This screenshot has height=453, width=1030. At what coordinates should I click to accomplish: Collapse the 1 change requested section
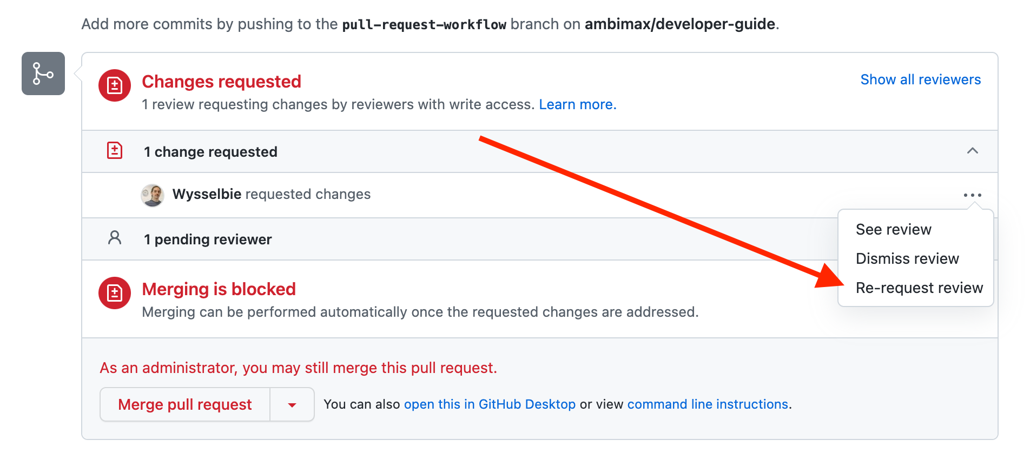[x=972, y=151]
